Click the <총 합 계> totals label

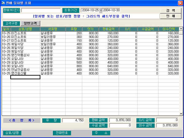point(22,121)
